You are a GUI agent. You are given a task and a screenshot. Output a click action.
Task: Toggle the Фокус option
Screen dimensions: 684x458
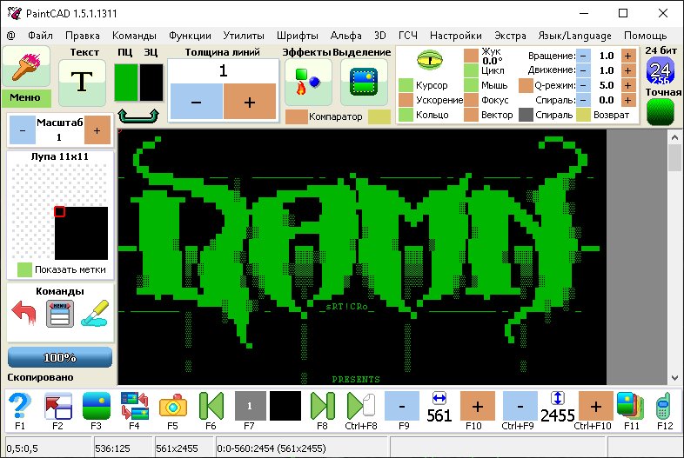[x=471, y=100]
